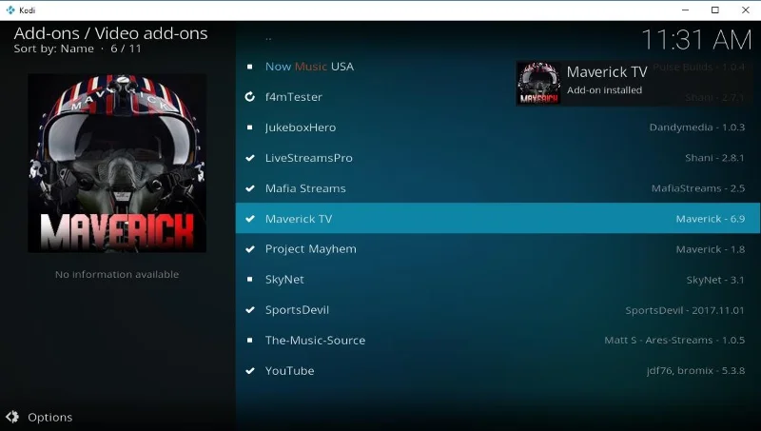761x431 pixels.
Task: Click the checkmark icon beside YouTube
Action: click(250, 371)
